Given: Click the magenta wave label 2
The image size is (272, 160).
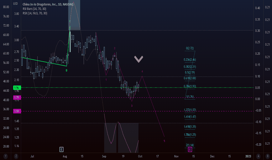Looking at the screenshot, I should pyautogui.click(x=114, y=48).
